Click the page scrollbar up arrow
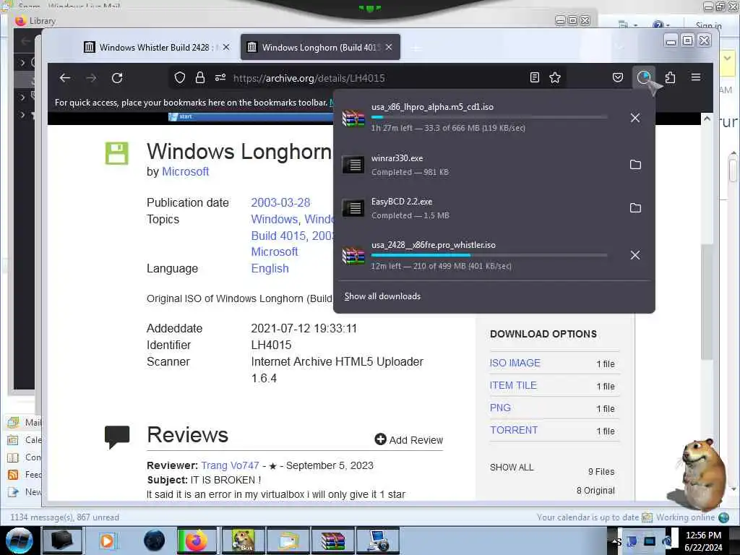 707,119
